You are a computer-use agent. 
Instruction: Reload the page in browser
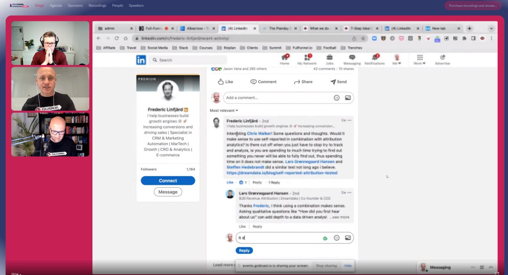[116, 38]
